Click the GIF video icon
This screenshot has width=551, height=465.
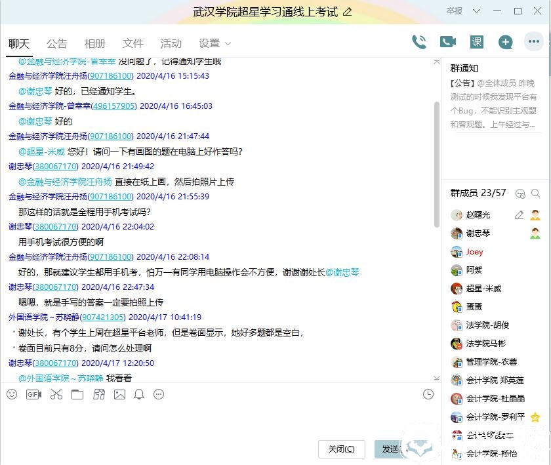(33, 394)
